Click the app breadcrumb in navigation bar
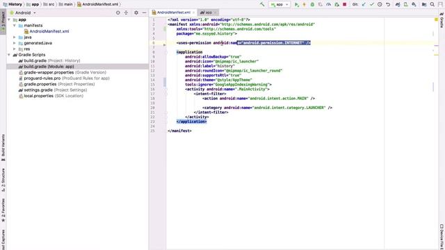 point(33,4)
